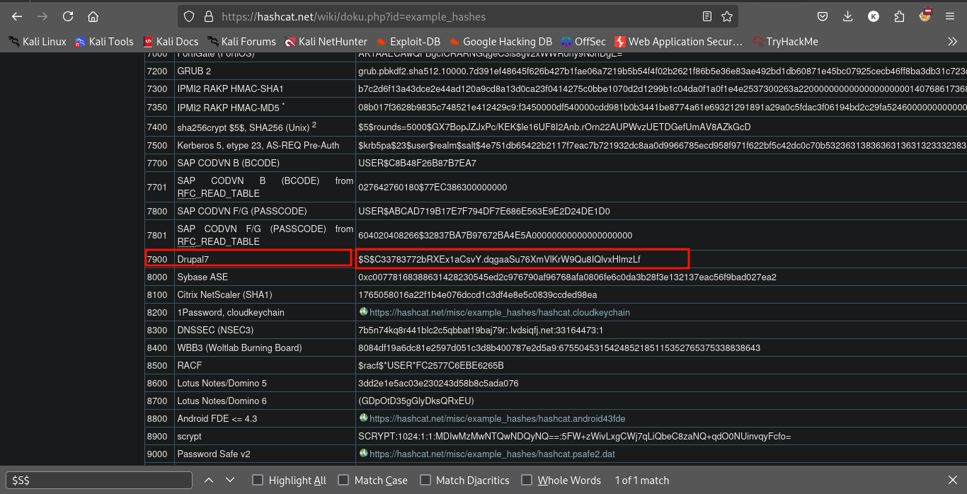Close the find bar
The image size is (967, 494).
pos(953,480)
